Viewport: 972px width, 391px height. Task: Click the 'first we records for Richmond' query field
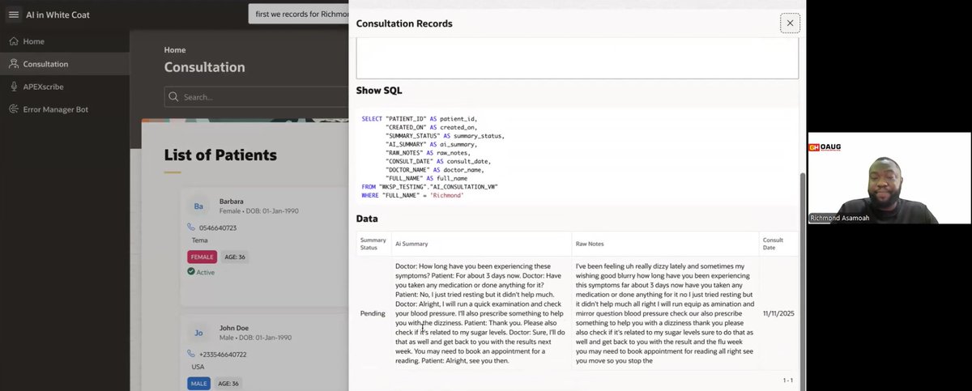click(x=300, y=14)
